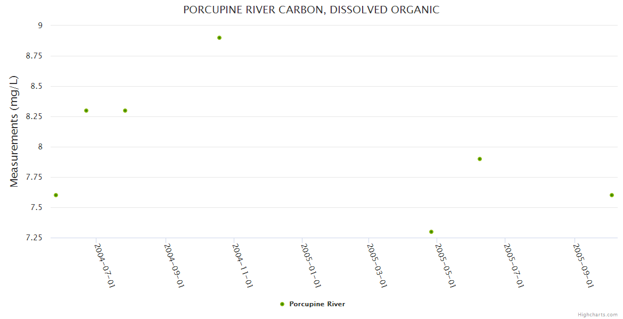Screen dimensions: 623x319
Task: Click the 2005-09-01 x-axis label
Action: point(583,265)
